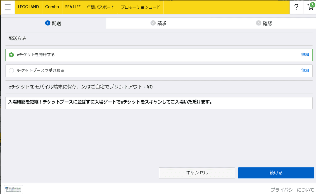Click 無料 next to the e-ticket option
316x194 pixels.
[x=305, y=55]
